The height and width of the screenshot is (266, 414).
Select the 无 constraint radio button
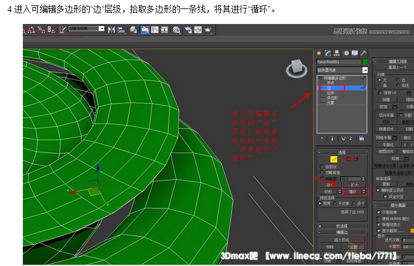click(380, 79)
